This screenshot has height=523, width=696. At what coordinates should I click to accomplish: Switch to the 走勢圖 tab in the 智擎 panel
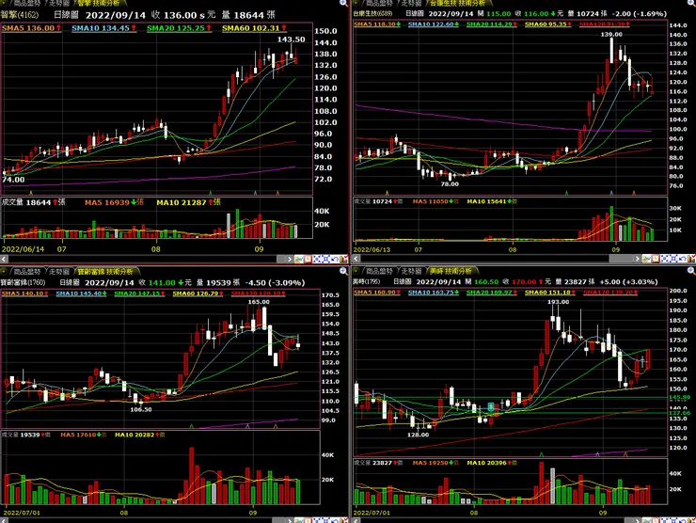coord(59,3)
